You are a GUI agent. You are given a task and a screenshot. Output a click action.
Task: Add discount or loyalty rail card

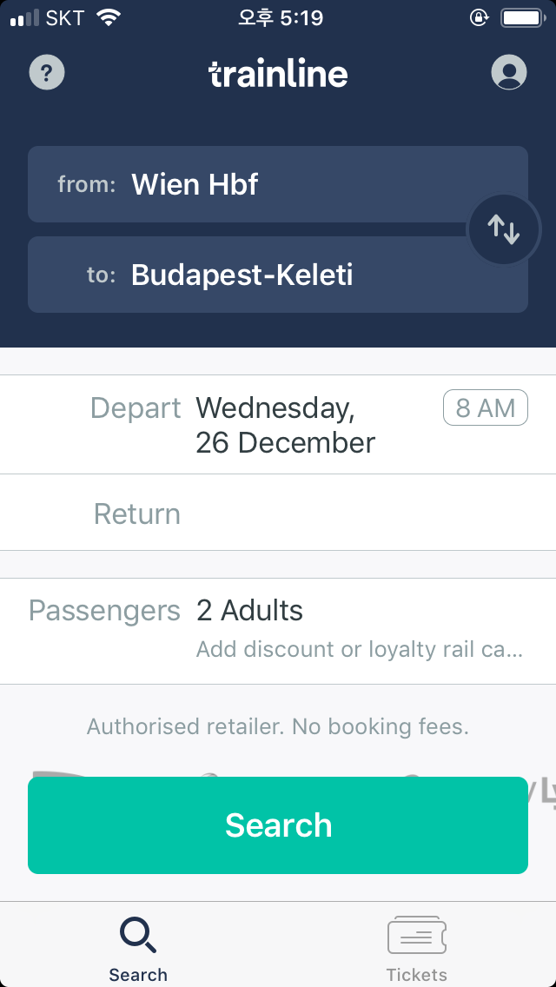tap(359, 649)
